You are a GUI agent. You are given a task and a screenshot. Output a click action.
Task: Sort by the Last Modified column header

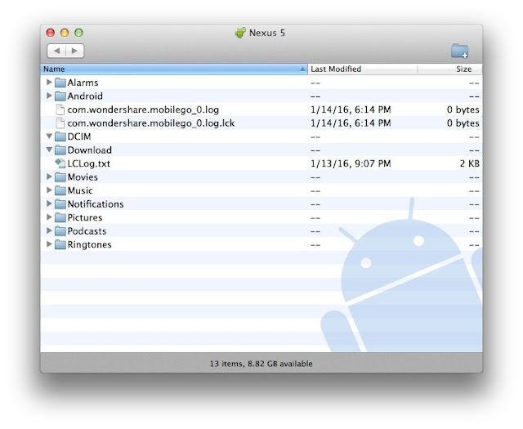click(362, 69)
